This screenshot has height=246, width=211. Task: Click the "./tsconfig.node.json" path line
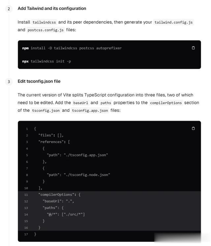click(78, 175)
